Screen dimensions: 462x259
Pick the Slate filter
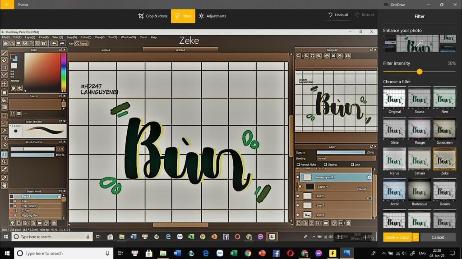[394, 130]
